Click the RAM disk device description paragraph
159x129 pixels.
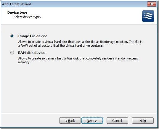78,60
